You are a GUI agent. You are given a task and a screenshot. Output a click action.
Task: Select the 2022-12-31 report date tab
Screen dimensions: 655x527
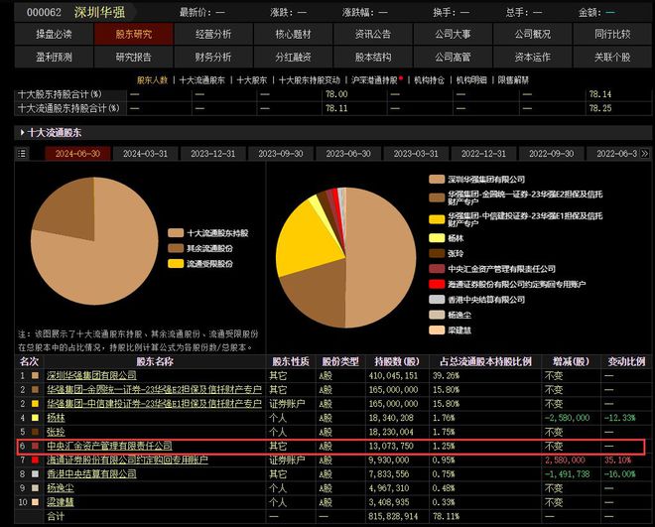pos(483,154)
